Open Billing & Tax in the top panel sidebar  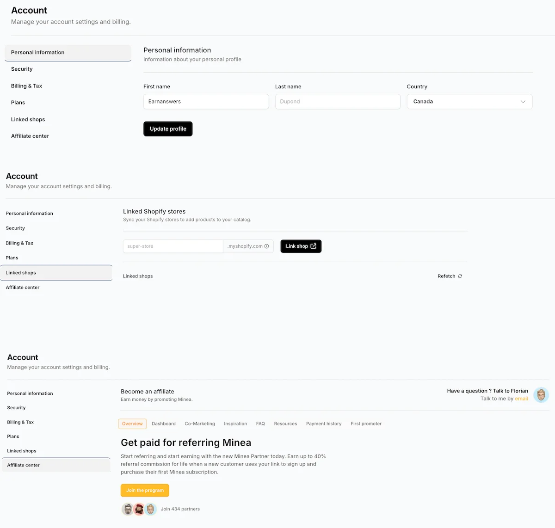point(26,86)
